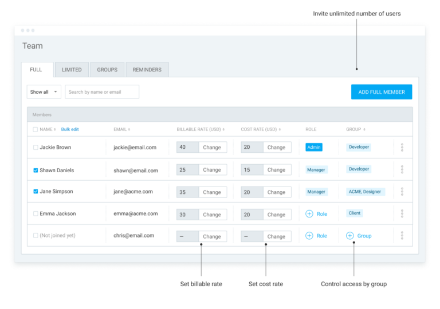This screenshot has height=309, width=440.
Task: Open three-dot menu for Shawn Daniels
Action: coord(402,170)
